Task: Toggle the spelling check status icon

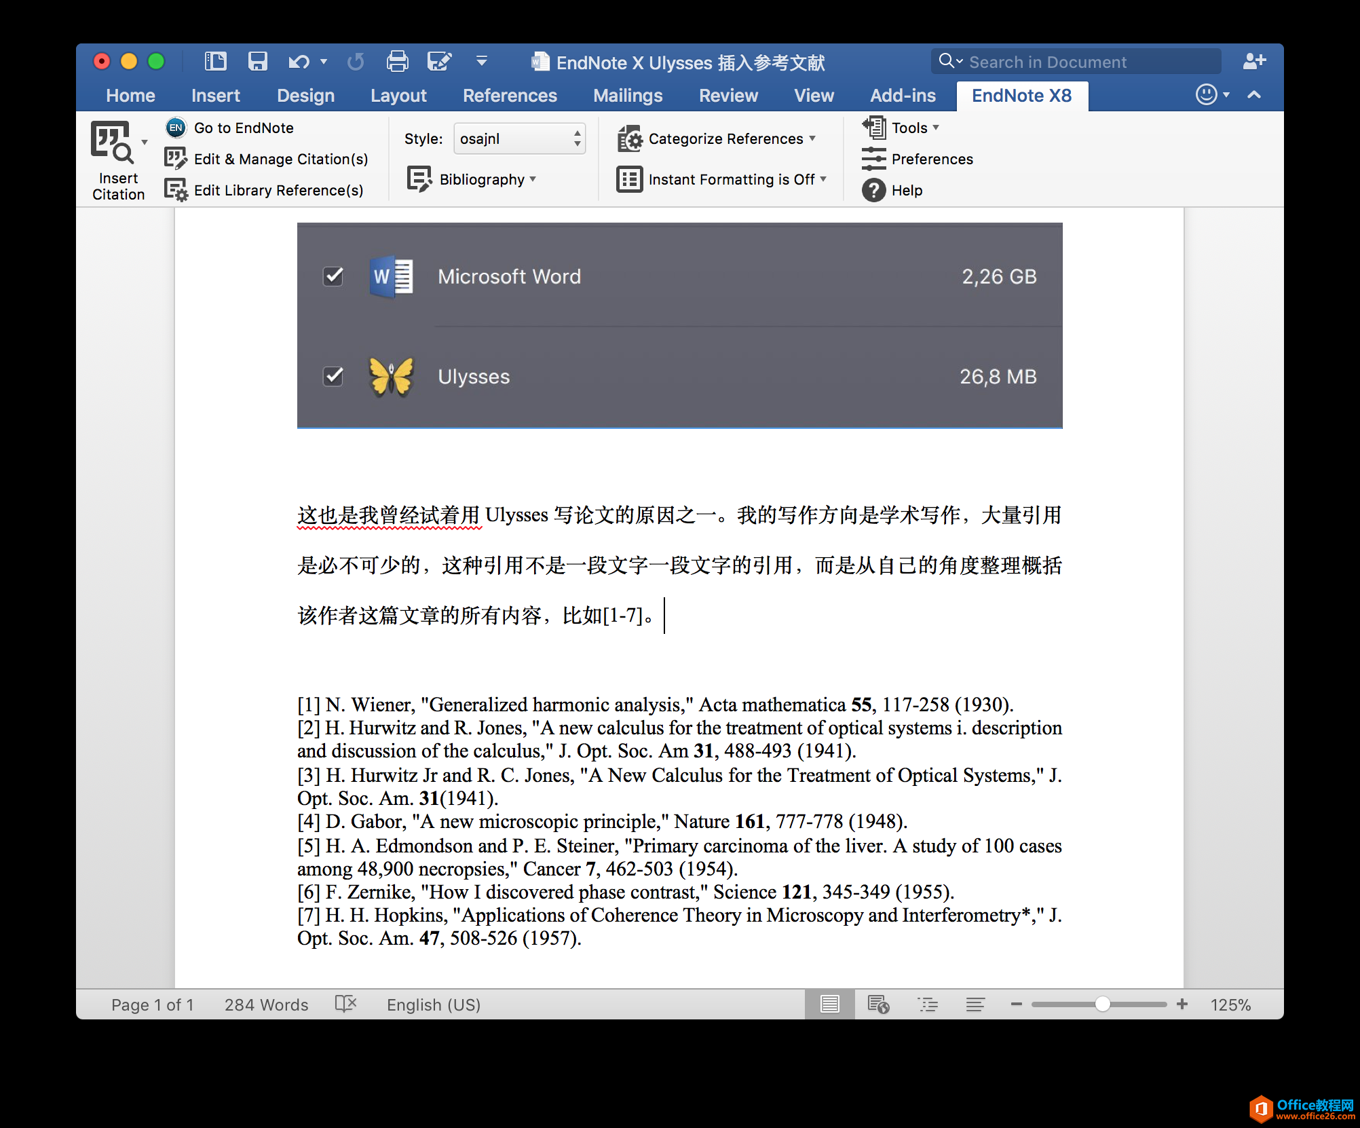Action: click(x=345, y=1004)
